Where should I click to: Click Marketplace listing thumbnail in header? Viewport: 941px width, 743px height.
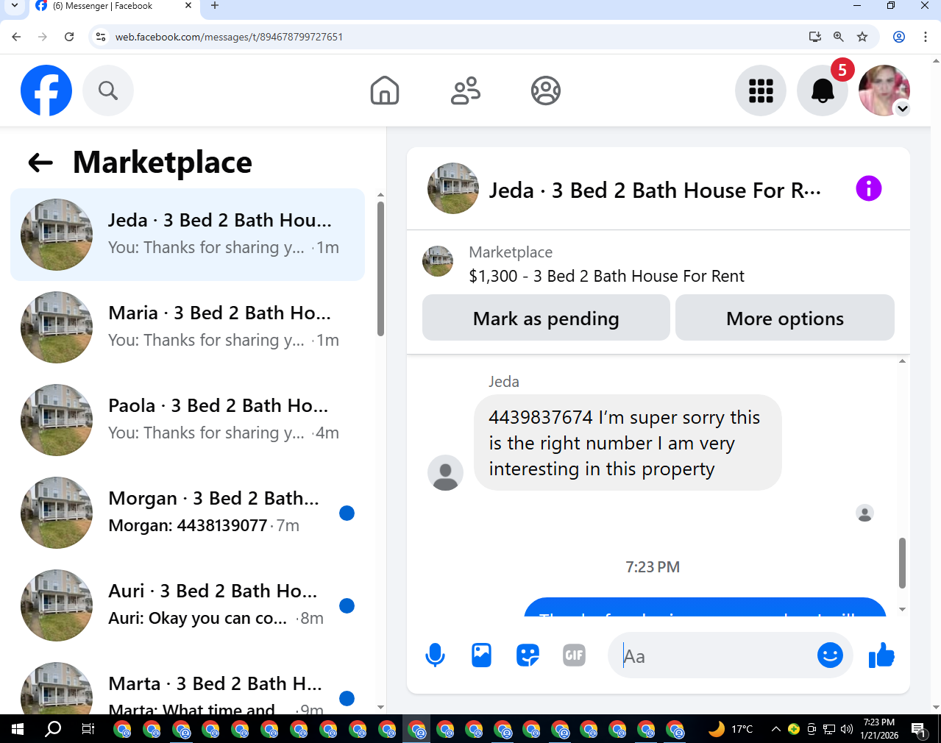point(438,261)
